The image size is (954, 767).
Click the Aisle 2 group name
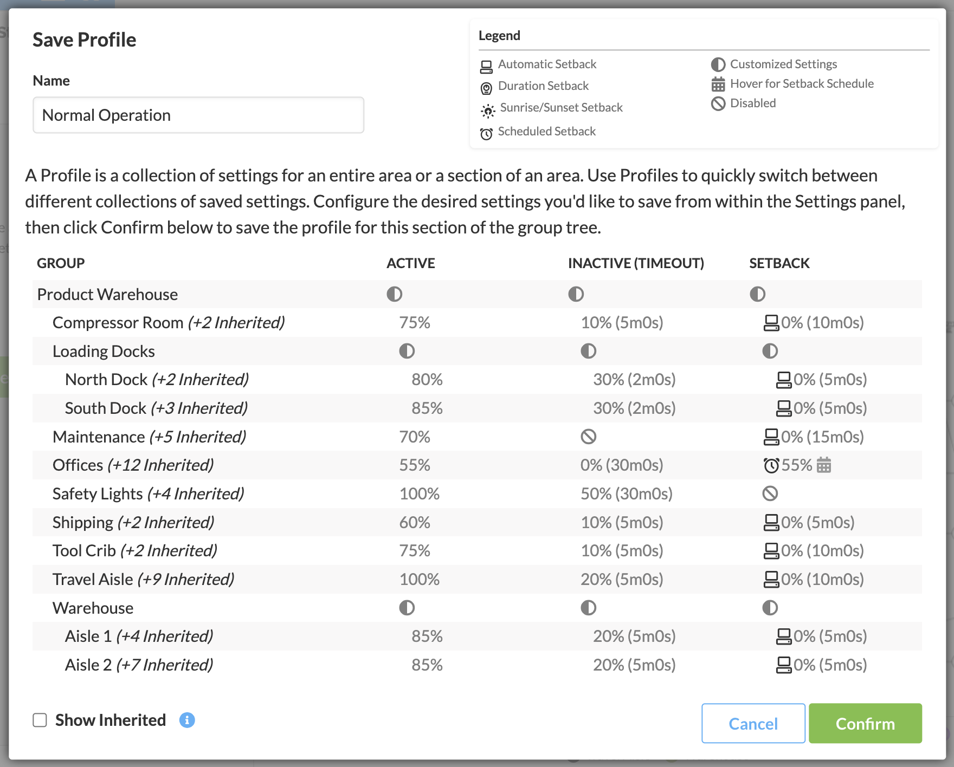tap(88, 665)
